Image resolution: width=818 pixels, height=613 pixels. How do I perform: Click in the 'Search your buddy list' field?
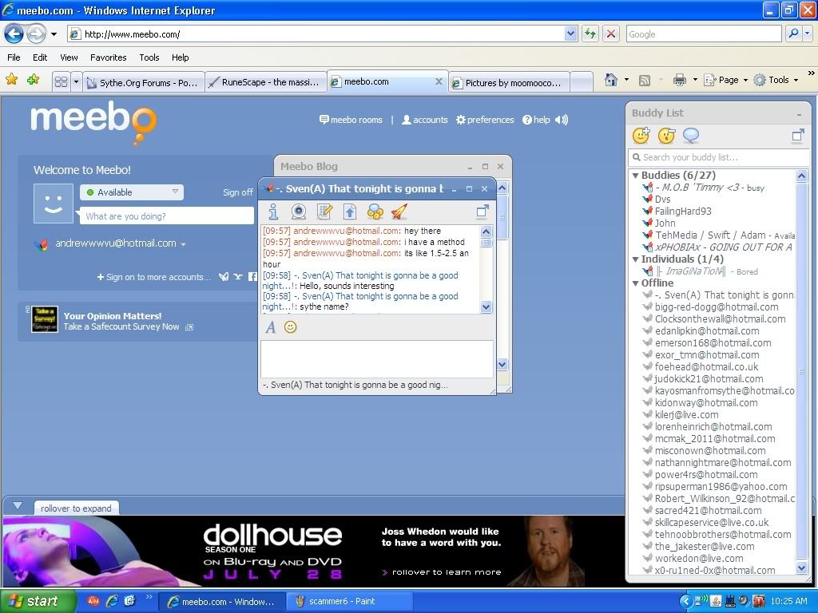[719, 157]
